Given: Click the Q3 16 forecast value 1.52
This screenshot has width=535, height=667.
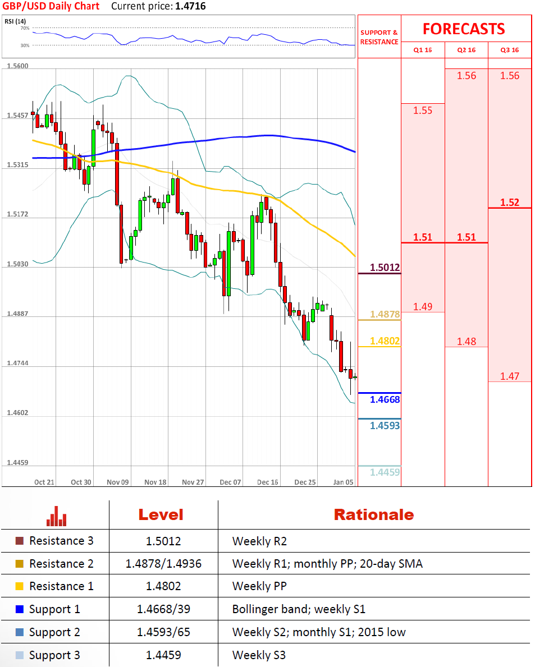Looking at the screenshot, I should pos(510,203).
